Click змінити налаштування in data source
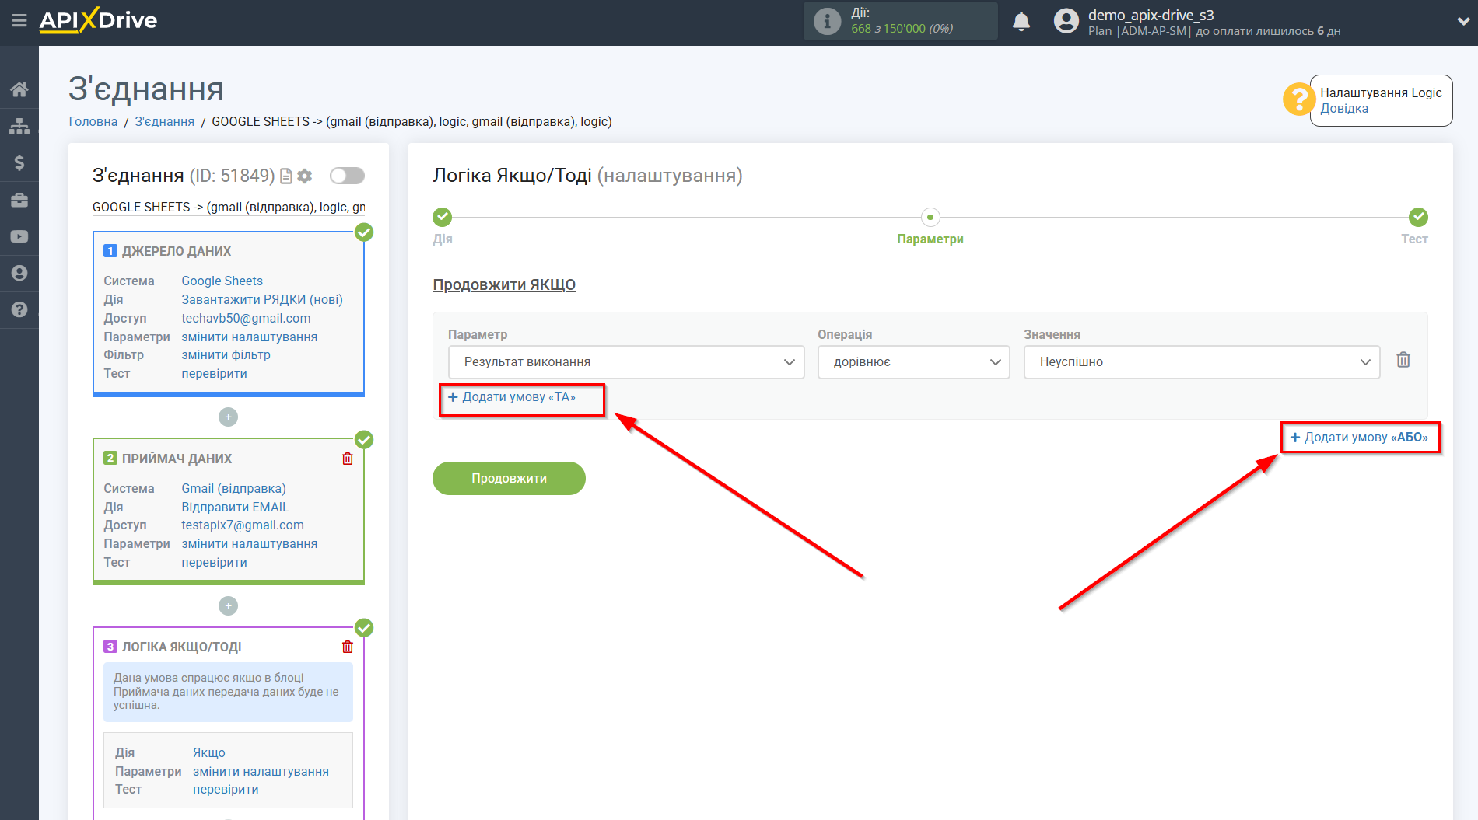Image resolution: width=1478 pixels, height=820 pixels. 250,337
